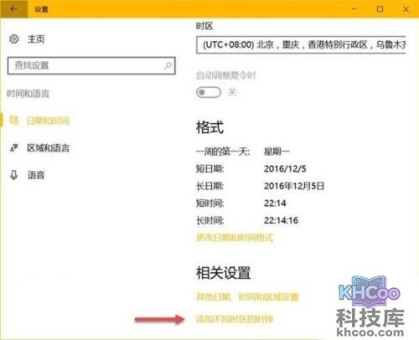This screenshot has width=419, height=340.
Task: Click the 相关设置 section heading
Action: tap(223, 273)
